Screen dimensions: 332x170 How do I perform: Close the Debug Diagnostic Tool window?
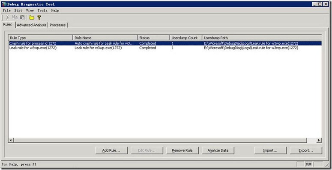[326, 4]
